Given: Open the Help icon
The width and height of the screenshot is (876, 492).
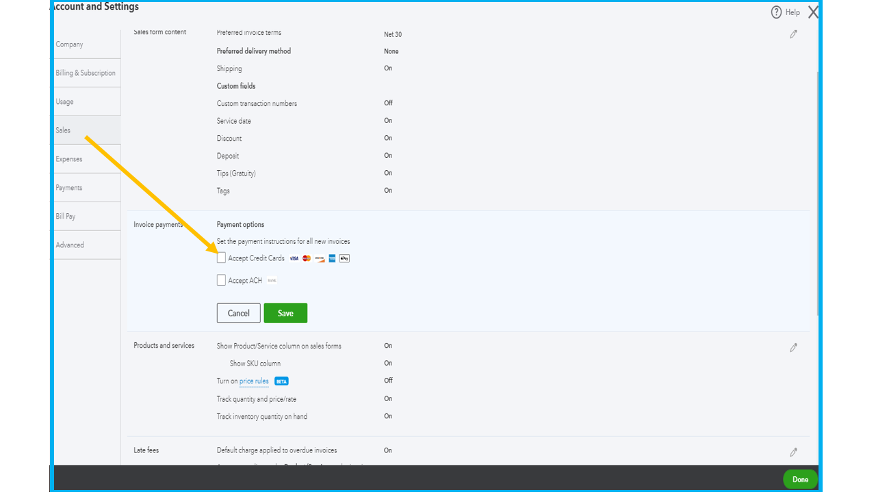Looking at the screenshot, I should coord(776,12).
